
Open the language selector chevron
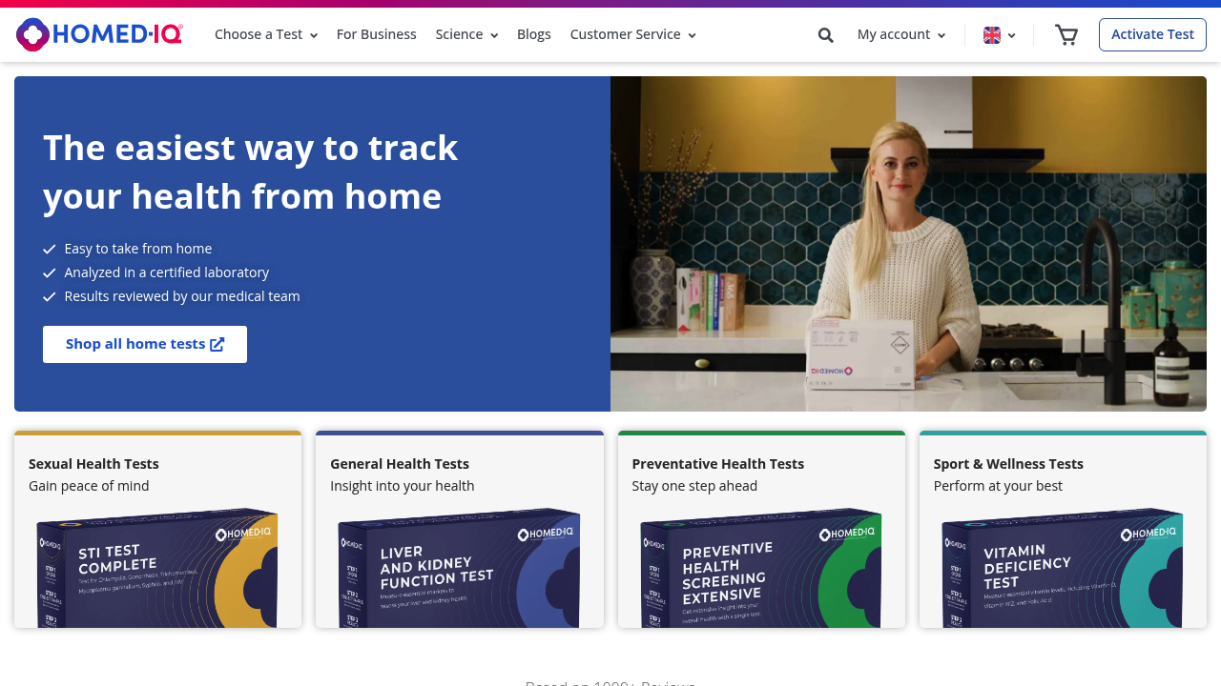[1011, 34]
